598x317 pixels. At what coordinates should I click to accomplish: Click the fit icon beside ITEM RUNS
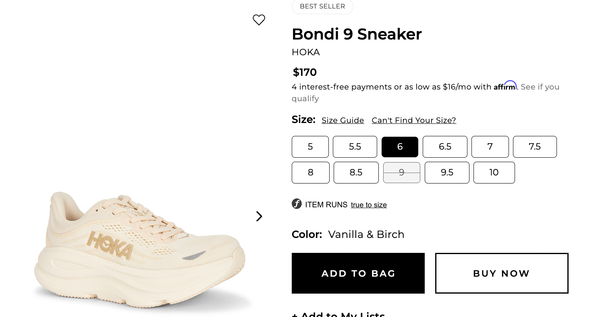pyautogui.click(x=297, y=204)
